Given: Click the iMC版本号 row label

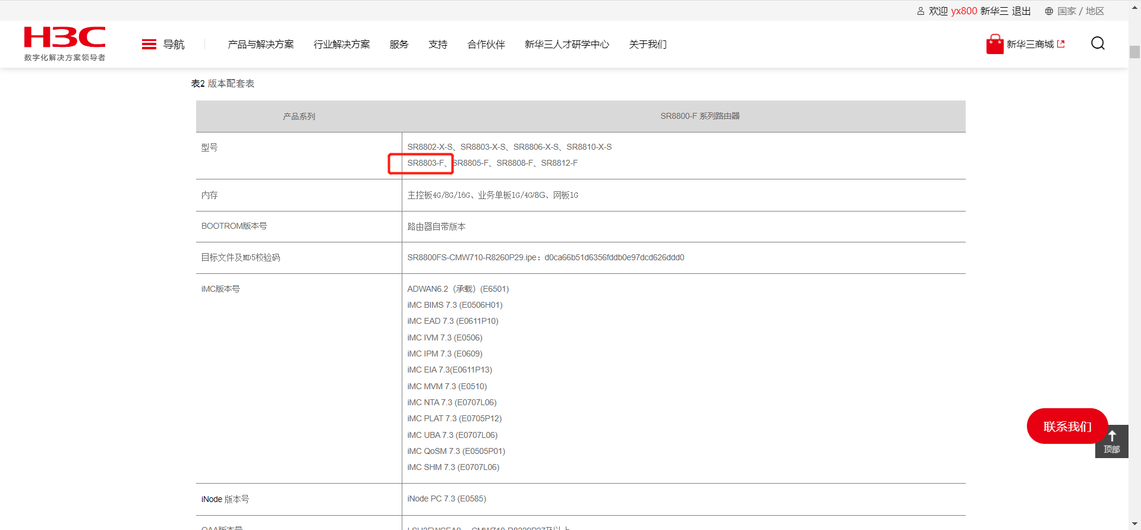Looking at the screenshot, I should click(x=220, y=289).
